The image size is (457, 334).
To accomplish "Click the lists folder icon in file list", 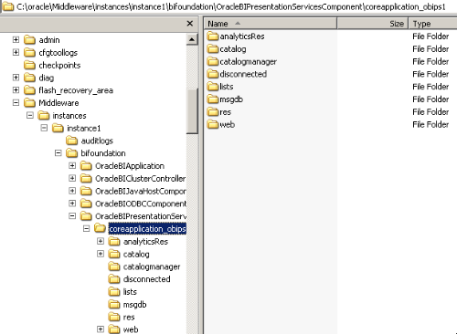I will 213,87.
